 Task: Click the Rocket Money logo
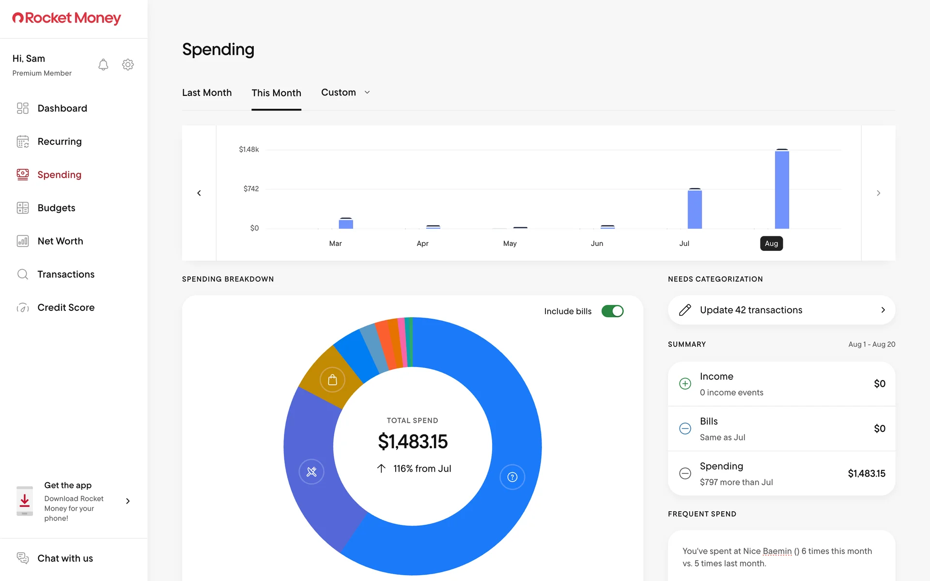[67, 18]
